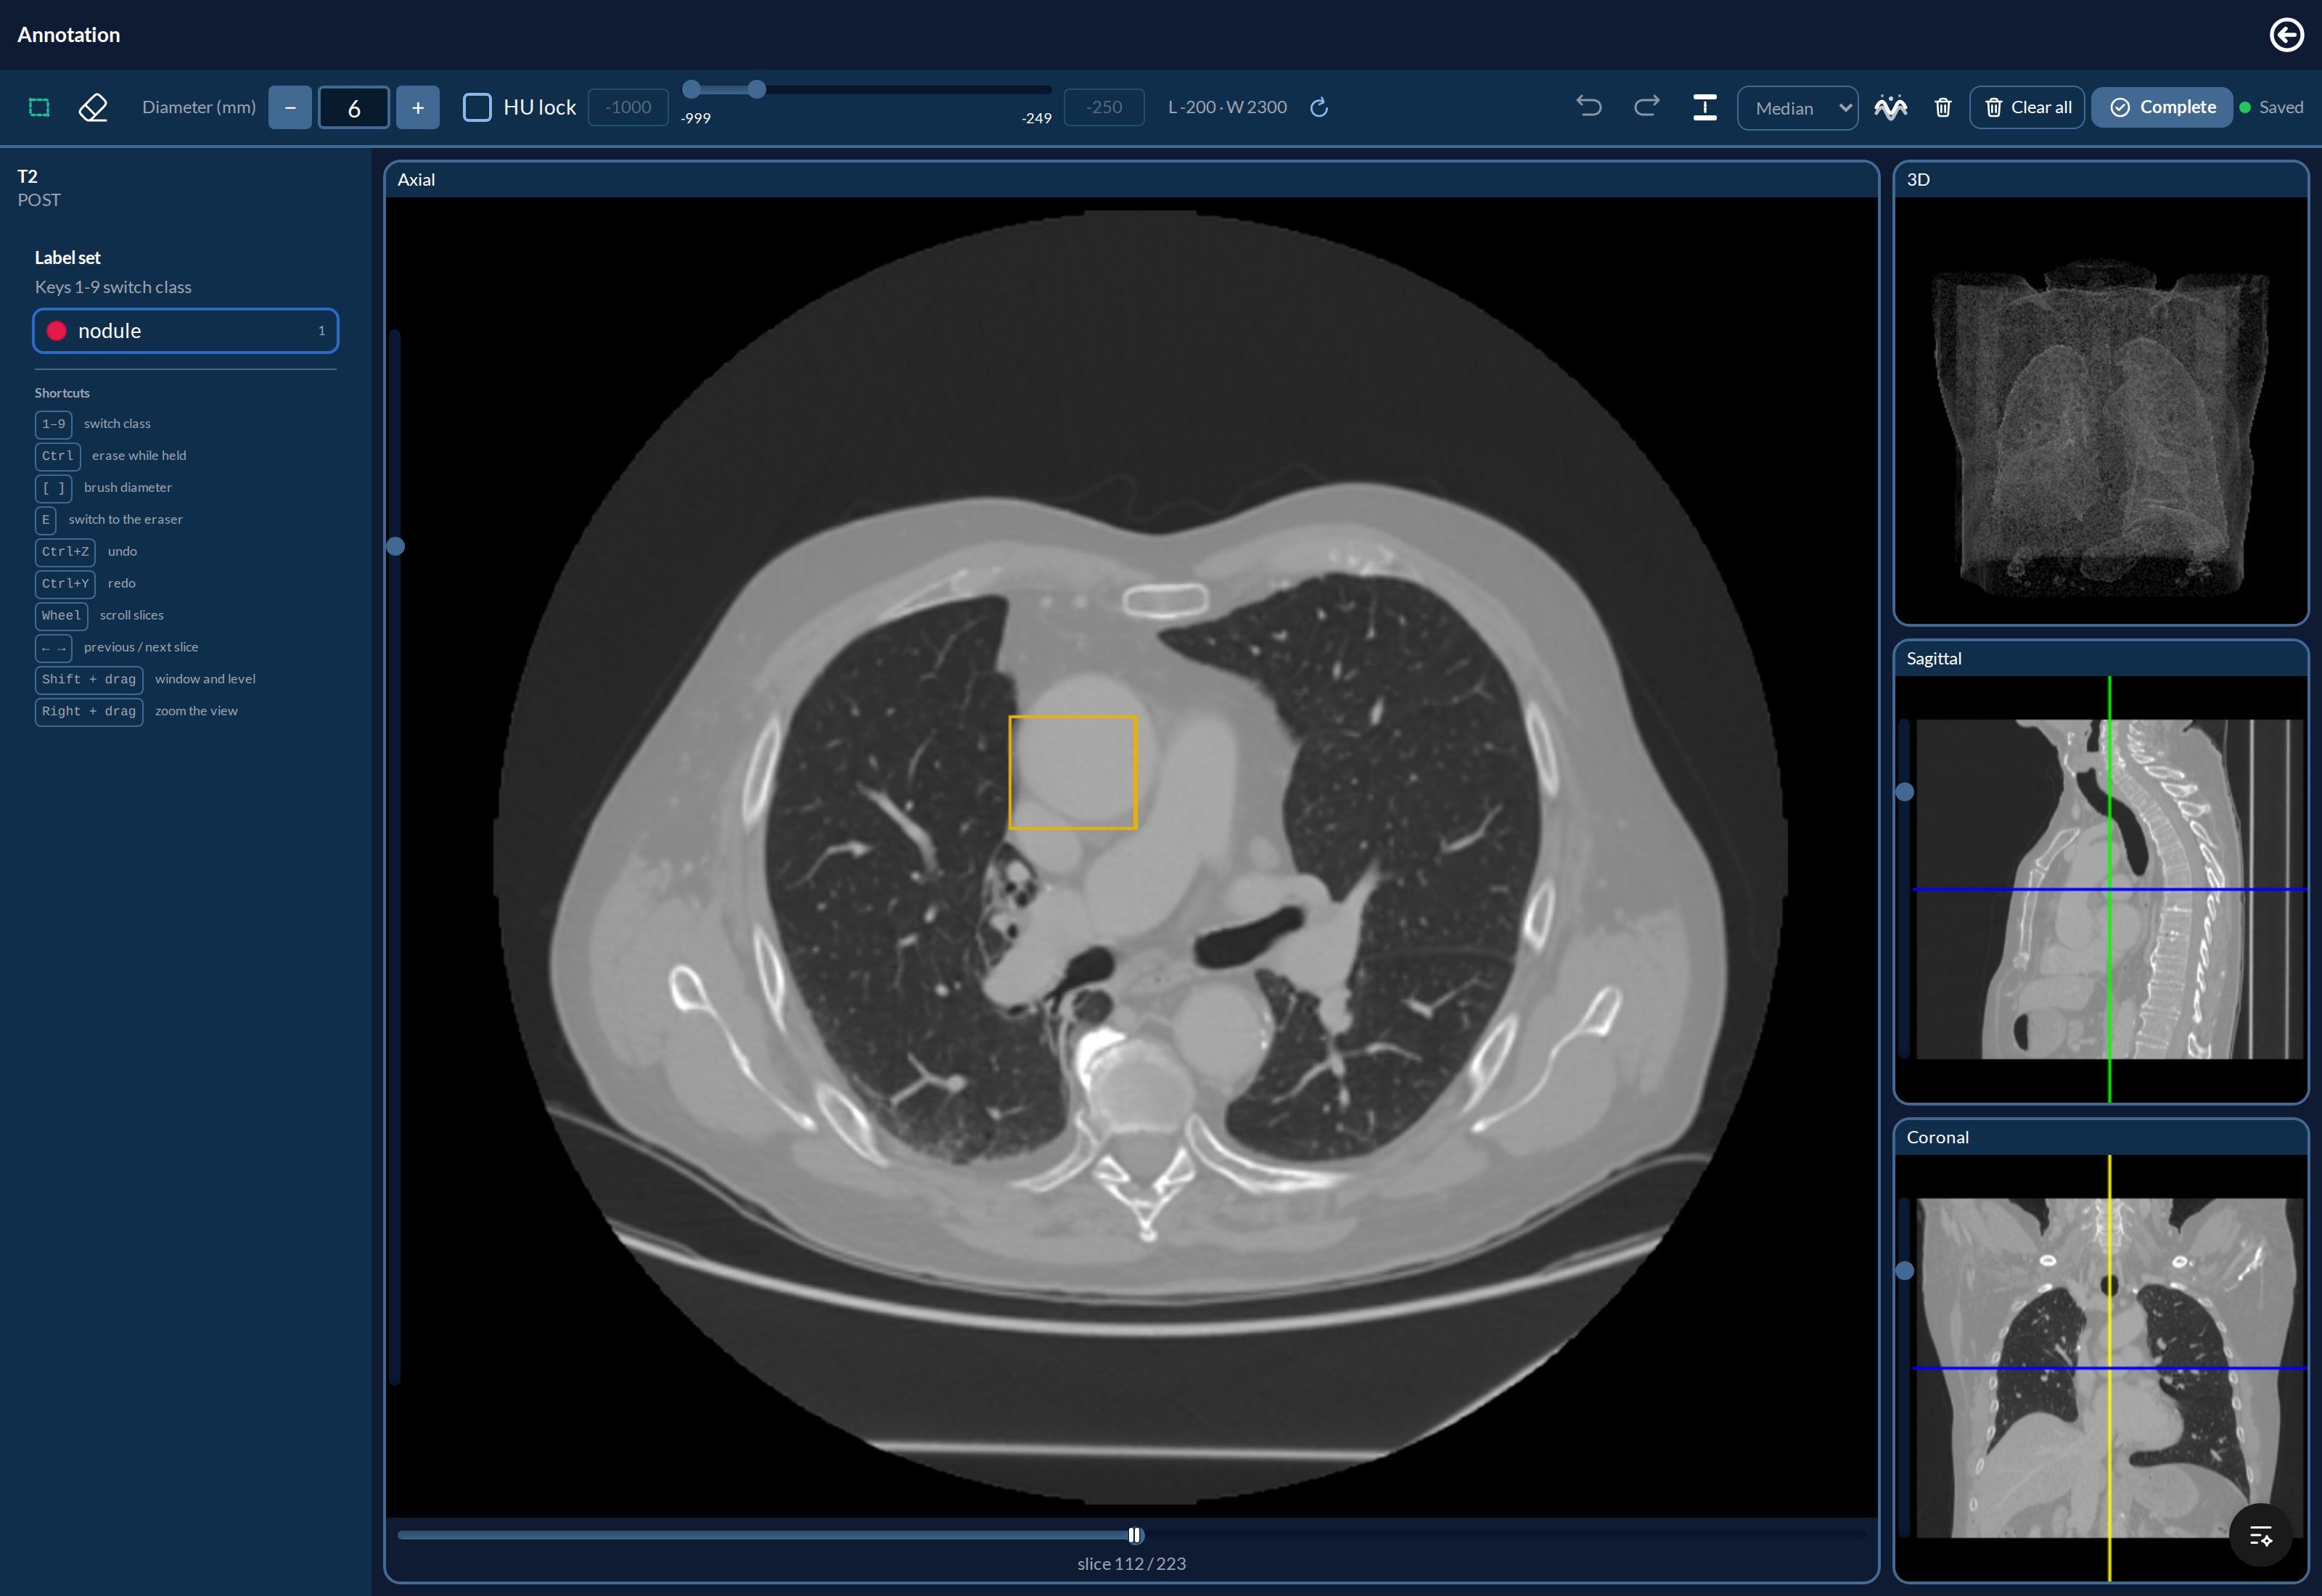This screenshot has height=1596, width=2322.
Task: Click the coronal view slider handle
Action: (x=1905, y=1271)
